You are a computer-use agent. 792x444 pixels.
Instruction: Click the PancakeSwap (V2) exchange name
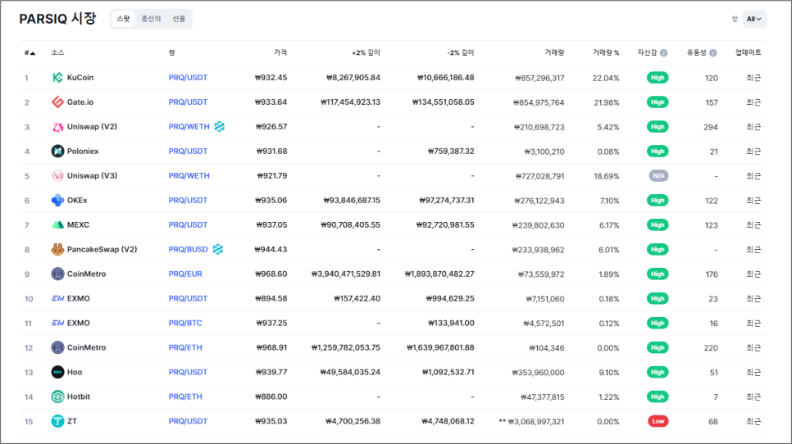[102, 249]
